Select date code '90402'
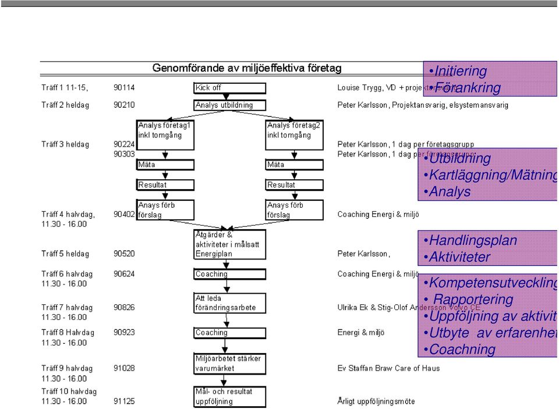This screenshot has height=409, width=559. pos(124,215)
